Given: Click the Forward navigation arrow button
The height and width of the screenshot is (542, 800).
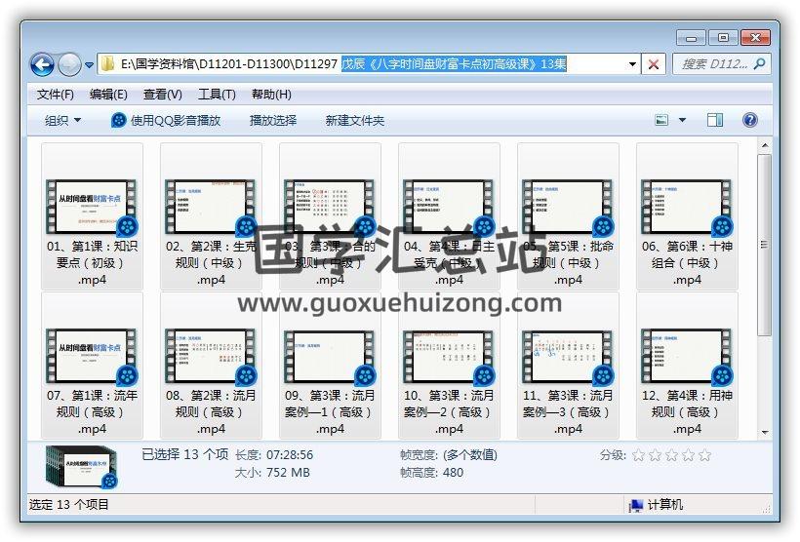Looking at the screenshot, I should 69,64.
